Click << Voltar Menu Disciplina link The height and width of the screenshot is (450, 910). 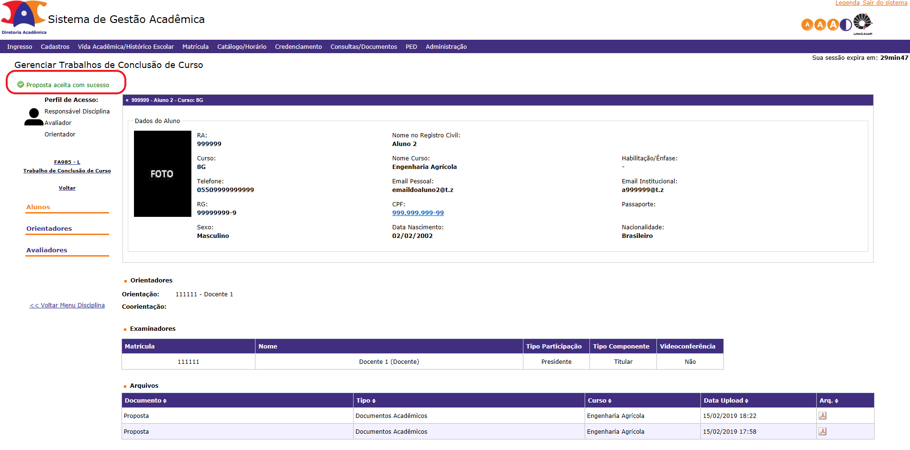pyautogui.click(x=67, y=305)
